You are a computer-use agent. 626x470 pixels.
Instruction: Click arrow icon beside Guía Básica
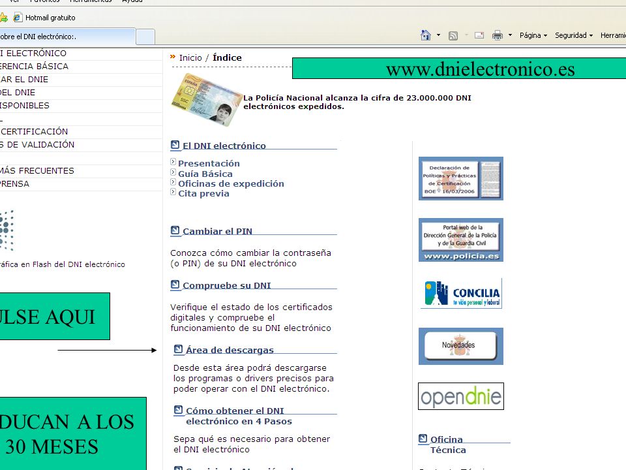[x=173, y=172]
